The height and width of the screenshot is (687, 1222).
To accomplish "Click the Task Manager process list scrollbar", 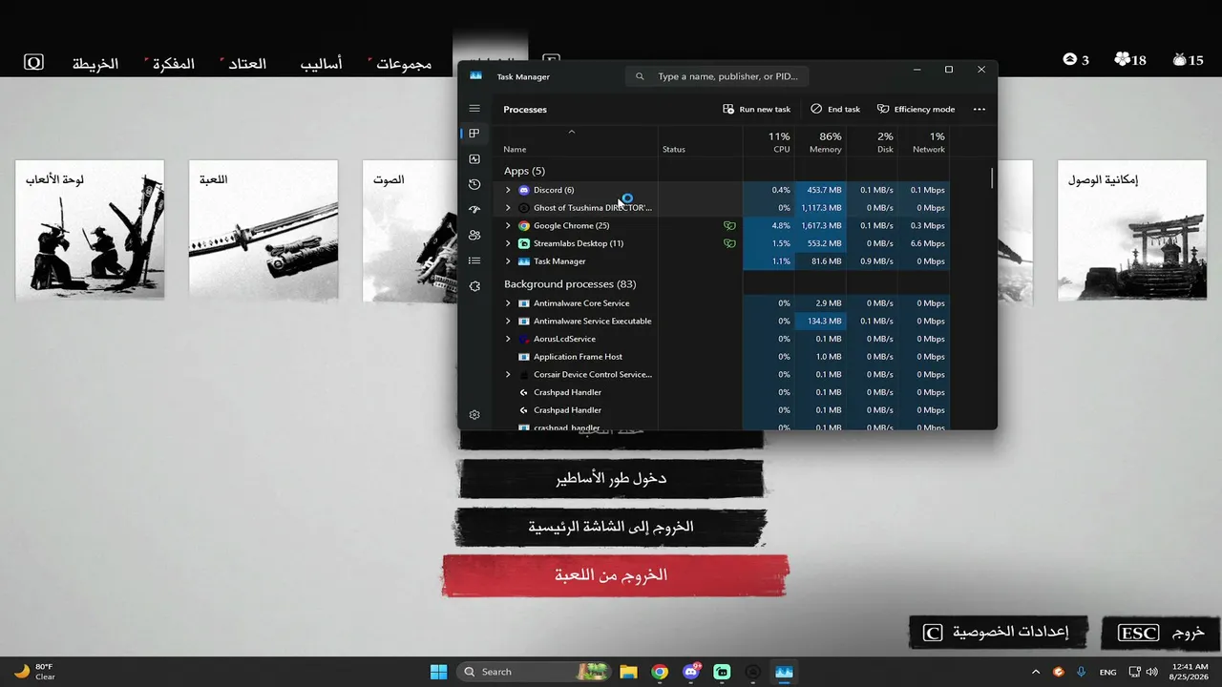I will click(992, 179).
